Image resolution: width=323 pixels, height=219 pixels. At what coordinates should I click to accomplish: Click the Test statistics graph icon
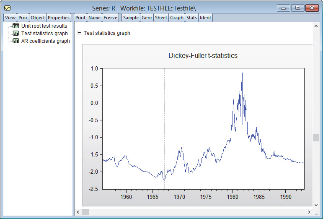16,34
